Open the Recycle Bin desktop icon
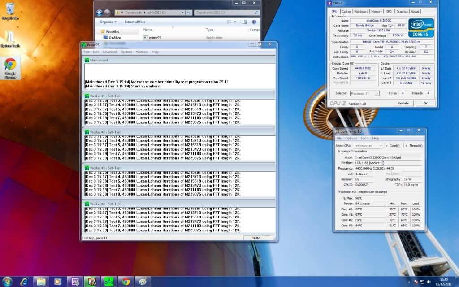 pos(10,11)
